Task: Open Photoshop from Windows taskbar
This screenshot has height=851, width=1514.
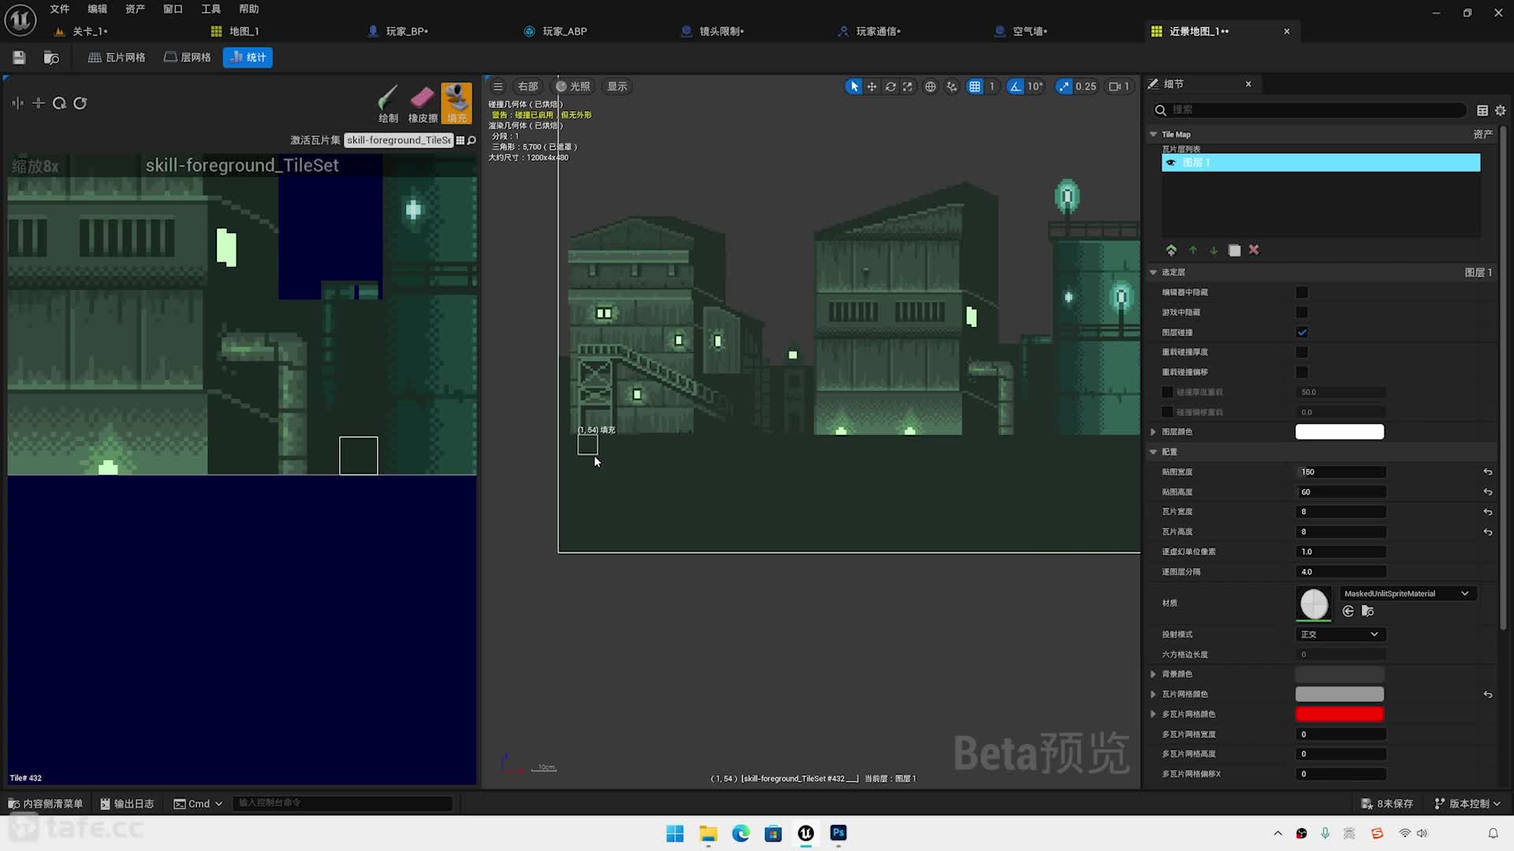Action: click(838, 834)
